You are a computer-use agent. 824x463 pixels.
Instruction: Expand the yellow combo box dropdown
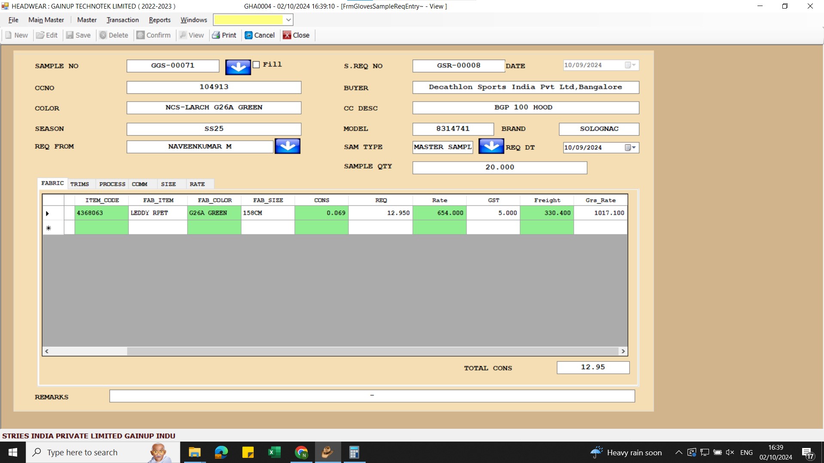coord(288,20)
